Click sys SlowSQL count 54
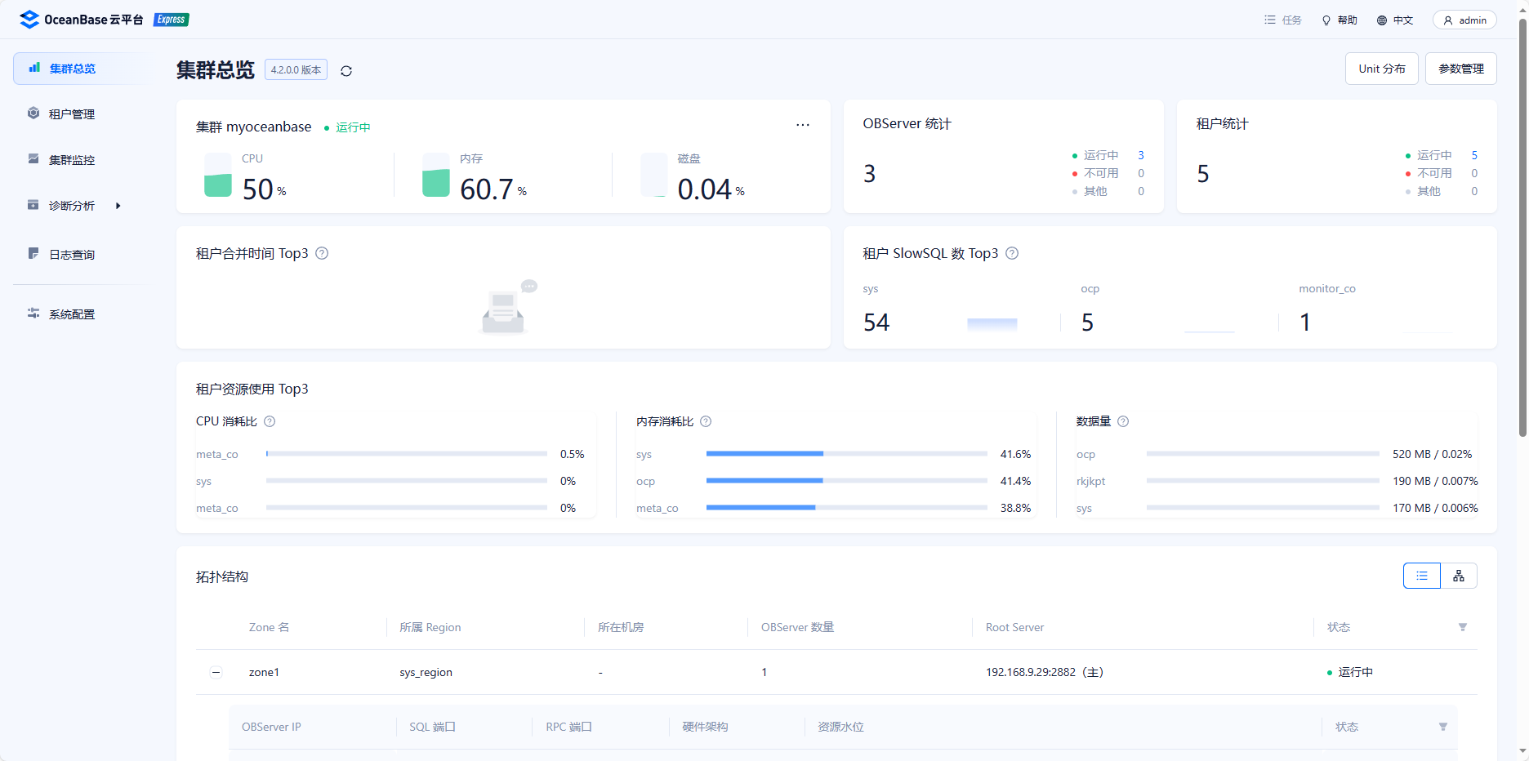The image size is (1529, 761). (876, 323)
